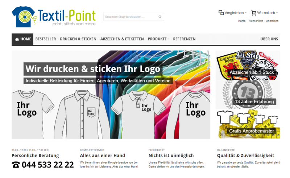Select REFERENZEN in navigation bar
Screen dimensions: 290x178
tap(184, 39)
